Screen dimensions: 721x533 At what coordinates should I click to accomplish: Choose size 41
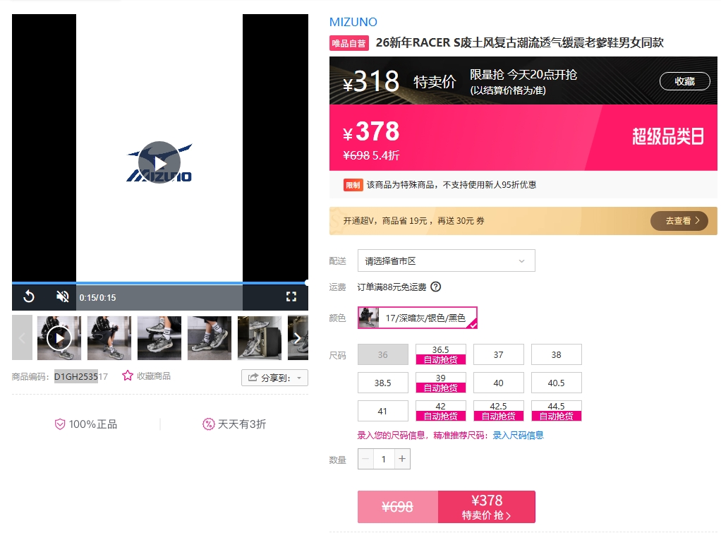pyautogui.click(x=382, y=411)
